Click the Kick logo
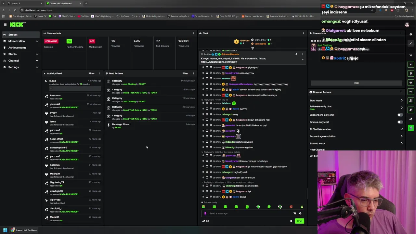416x234 pixels. pos(18,24)
